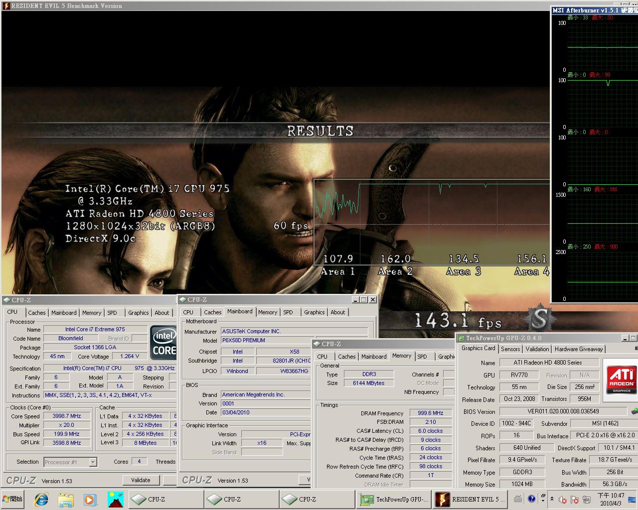This screenshot has width=638, height=510.
Task: Click the BIOS save chip icon in GPU-Z
Action: [634, 411]
